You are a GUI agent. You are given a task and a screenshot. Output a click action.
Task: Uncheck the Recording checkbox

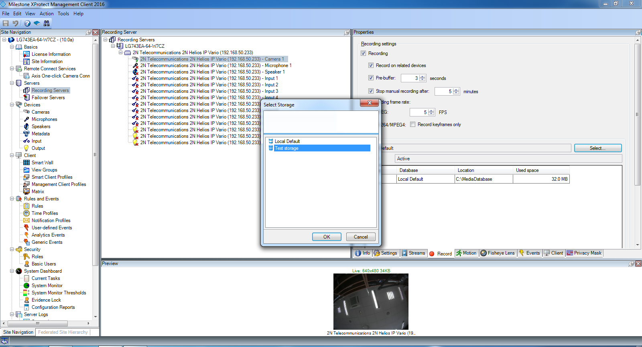[364, 53]
